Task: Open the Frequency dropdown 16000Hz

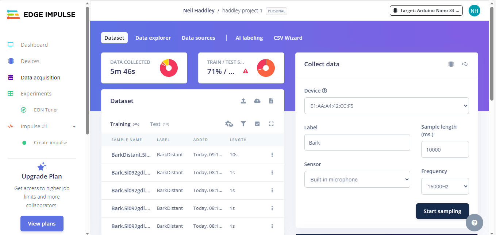Action: 445,186
